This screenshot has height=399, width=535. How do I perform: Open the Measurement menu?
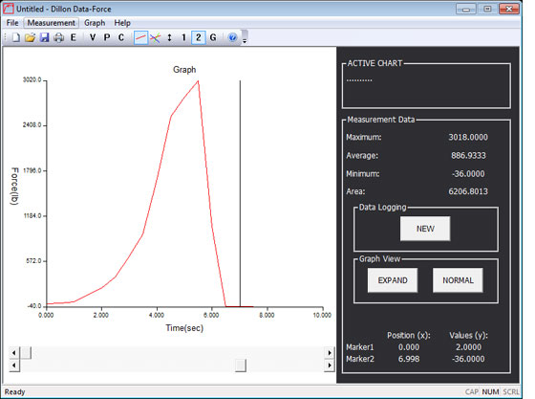pos(52,23)
